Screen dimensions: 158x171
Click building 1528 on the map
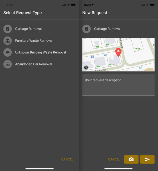point(97,47)
